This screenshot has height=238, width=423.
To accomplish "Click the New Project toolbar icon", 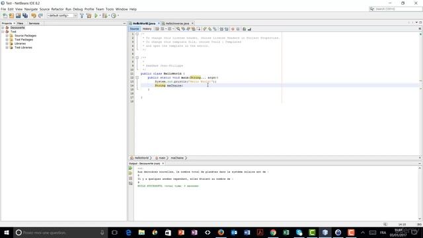I will pyautogui.click(x=12, y=16).
